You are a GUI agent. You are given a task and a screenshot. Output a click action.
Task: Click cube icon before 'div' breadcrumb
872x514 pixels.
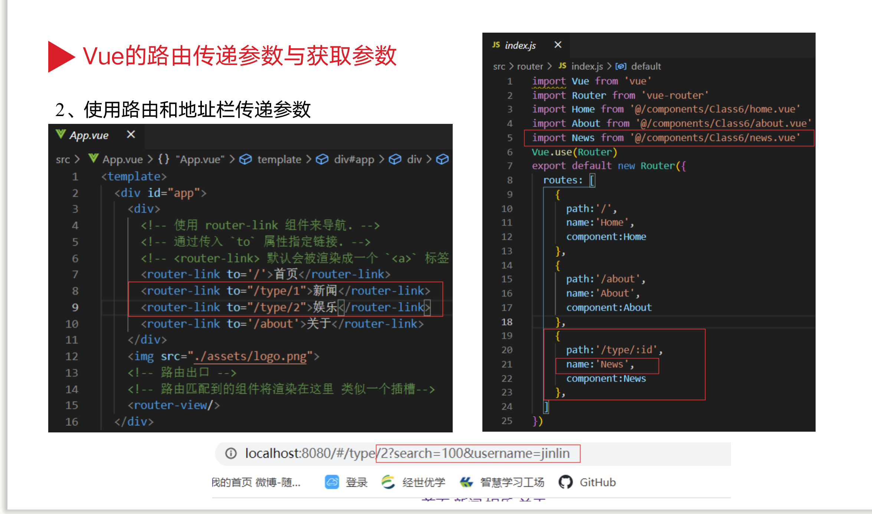pyautogui.click(x=395, y=159)
